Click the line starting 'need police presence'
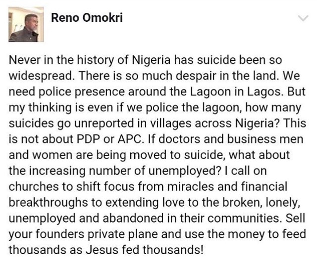Viewport: 317px width, 265px height. [x=157, y=92]
